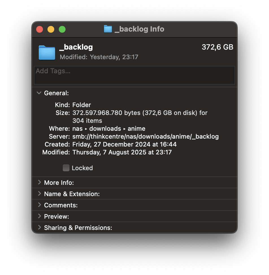
Task: Select the smb://thinkcentre server address
Action: tap(146, 136)
